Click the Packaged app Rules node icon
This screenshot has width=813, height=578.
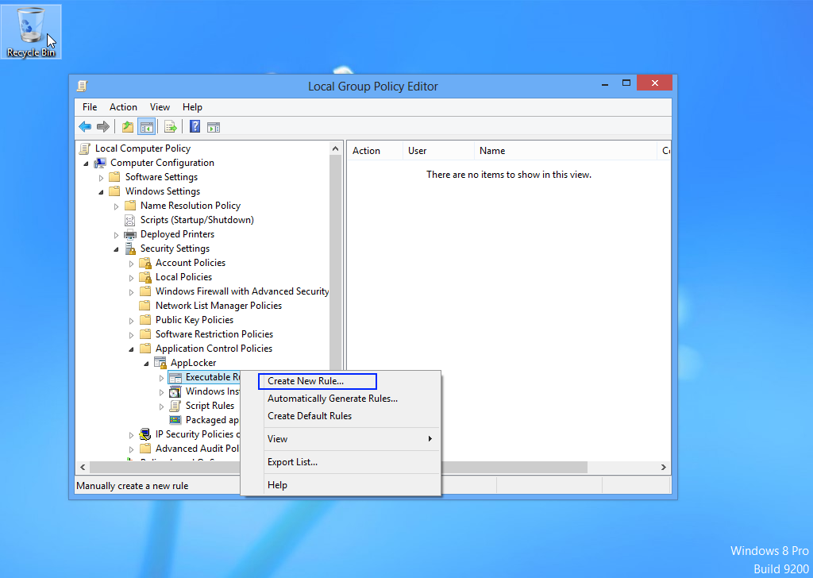pos(175,420)
